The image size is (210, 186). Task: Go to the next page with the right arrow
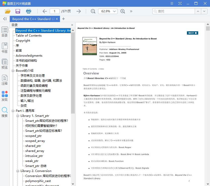[x=79, y=11]
